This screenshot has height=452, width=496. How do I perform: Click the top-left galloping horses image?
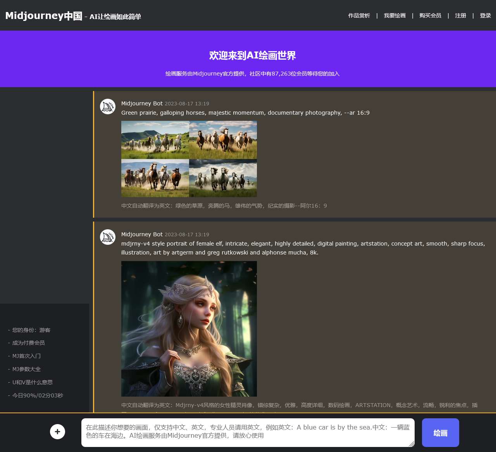coord(155,140)
